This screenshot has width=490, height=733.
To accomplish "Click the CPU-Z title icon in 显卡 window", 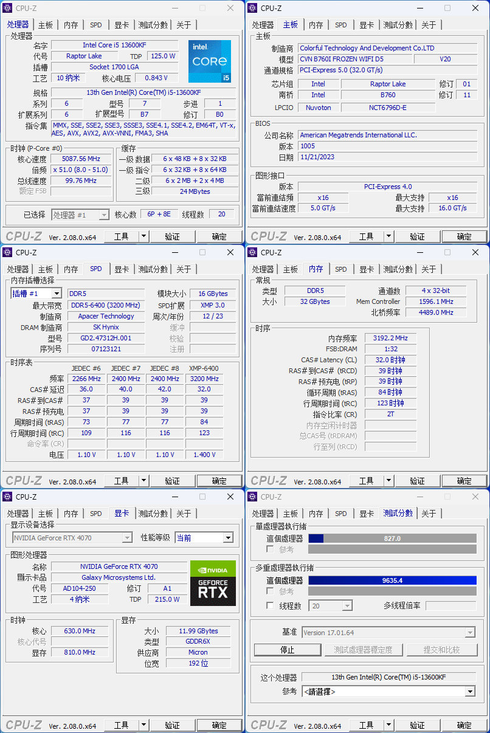I will 8,497.
